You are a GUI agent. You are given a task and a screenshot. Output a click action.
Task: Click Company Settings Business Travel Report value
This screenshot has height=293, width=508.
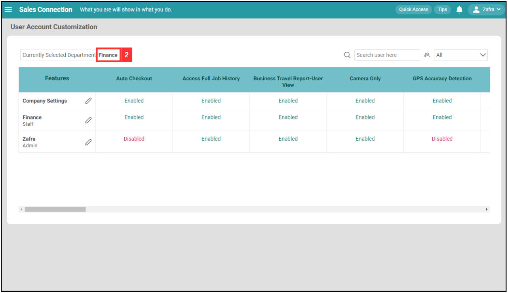[288, 101]
